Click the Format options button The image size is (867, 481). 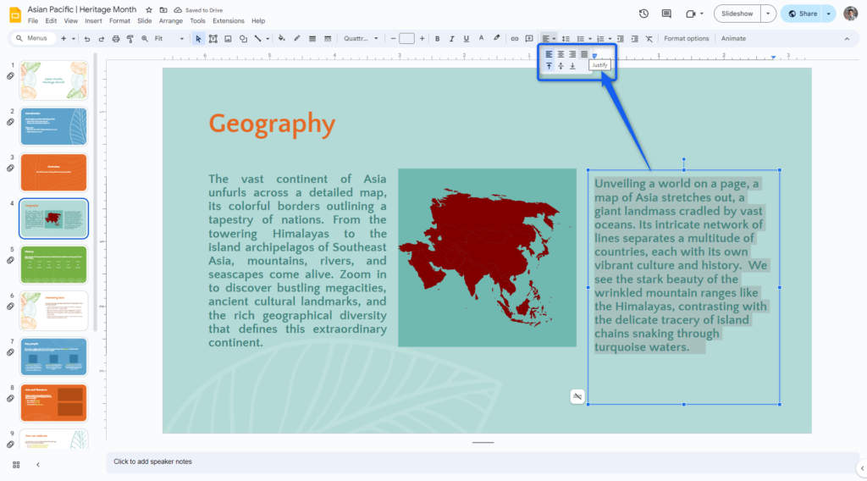point(686,39)
